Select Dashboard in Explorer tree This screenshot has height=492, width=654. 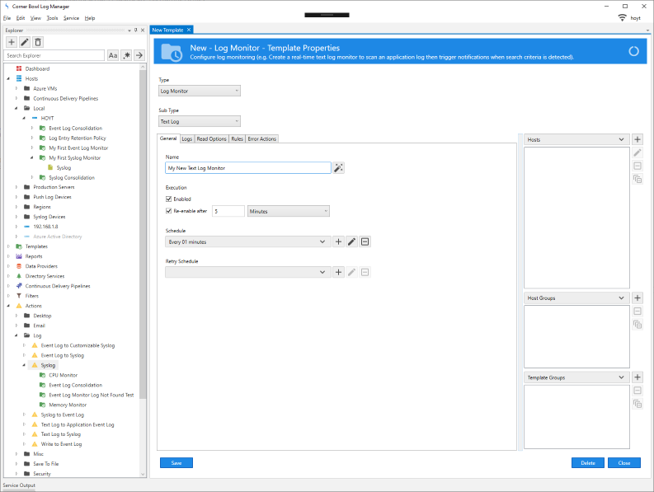tap(37, 68)
